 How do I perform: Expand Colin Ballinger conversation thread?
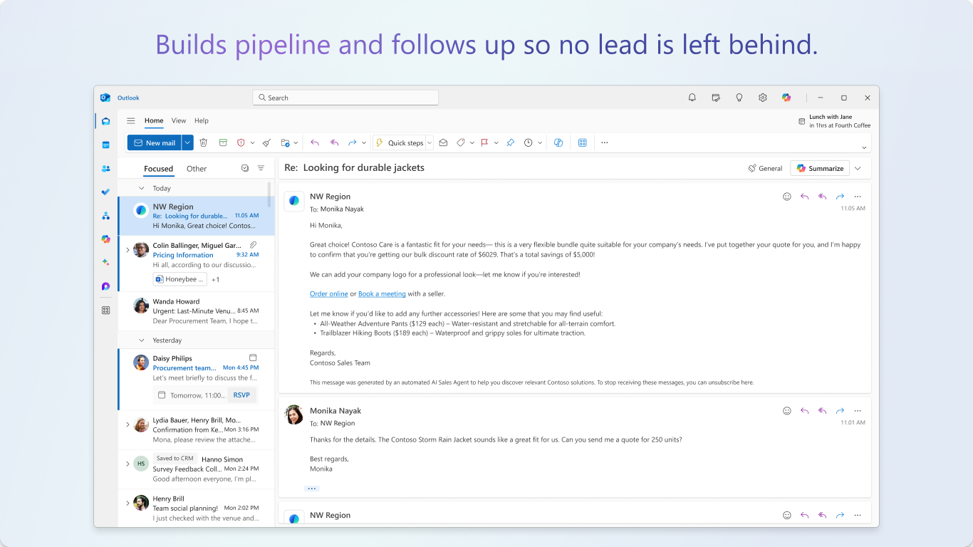tap(128, 250)
